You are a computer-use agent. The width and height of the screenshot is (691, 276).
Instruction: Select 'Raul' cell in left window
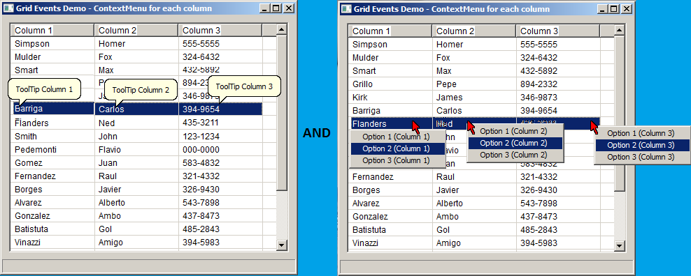pos(136,176)
